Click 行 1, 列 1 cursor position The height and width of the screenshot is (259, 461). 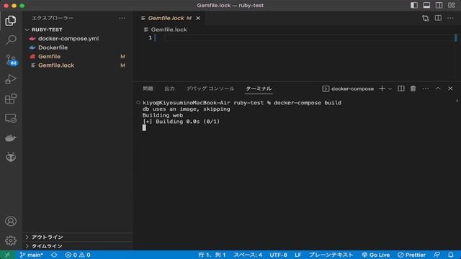[212, 255]
